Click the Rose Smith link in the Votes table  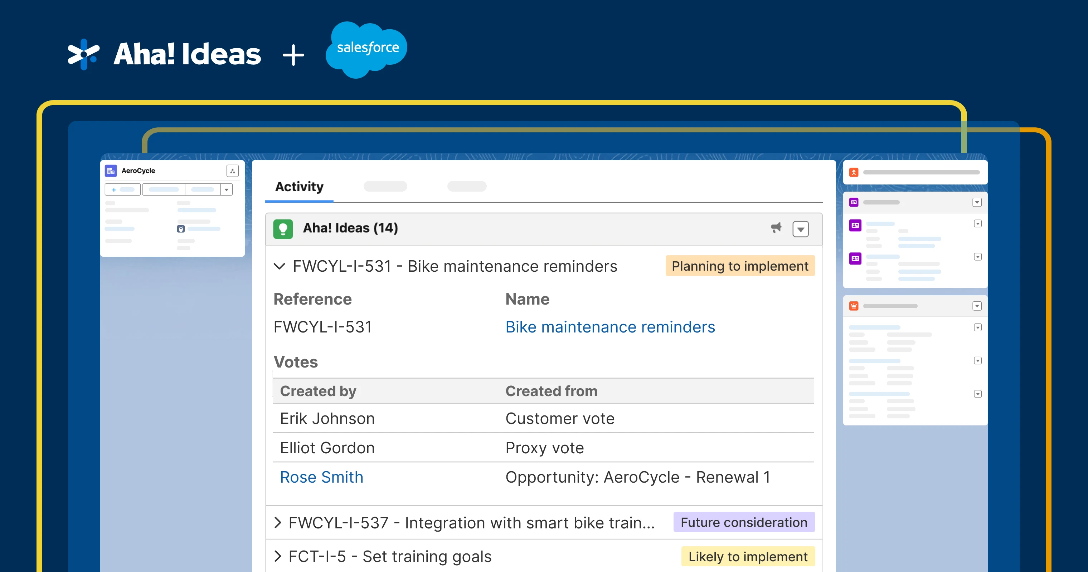pyautogui.click(x=321, y=477)
